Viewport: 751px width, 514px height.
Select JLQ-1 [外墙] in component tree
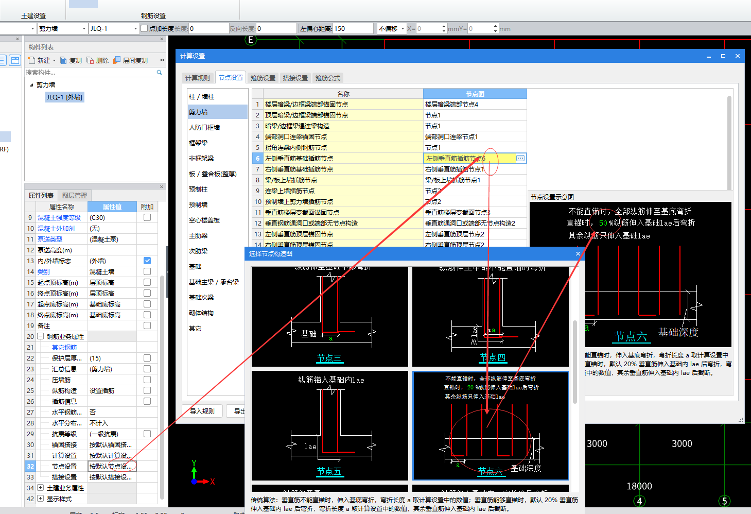(x=64, y=97)
